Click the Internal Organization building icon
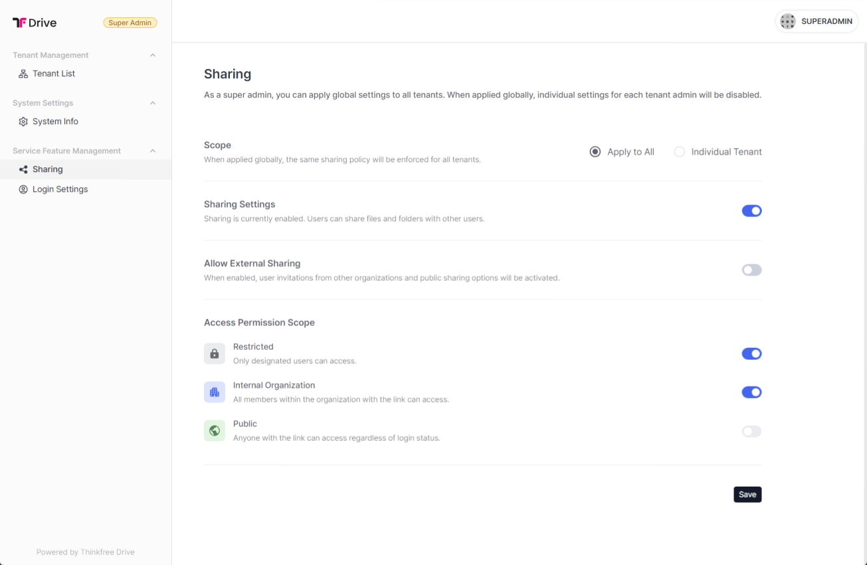 pos(215,392)
